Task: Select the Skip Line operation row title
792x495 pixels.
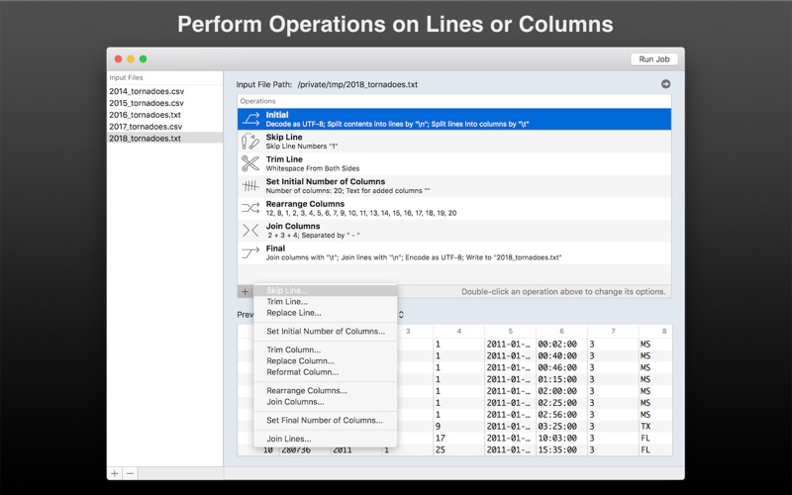Action: click(284, 137)
